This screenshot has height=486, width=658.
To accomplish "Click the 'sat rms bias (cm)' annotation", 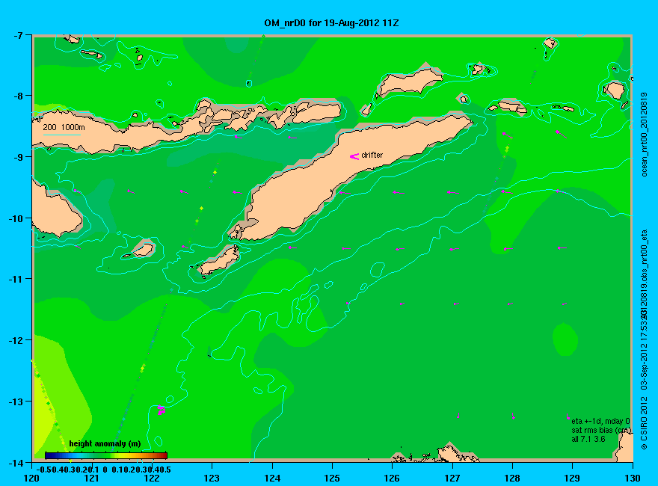I will tap(600, 430).
